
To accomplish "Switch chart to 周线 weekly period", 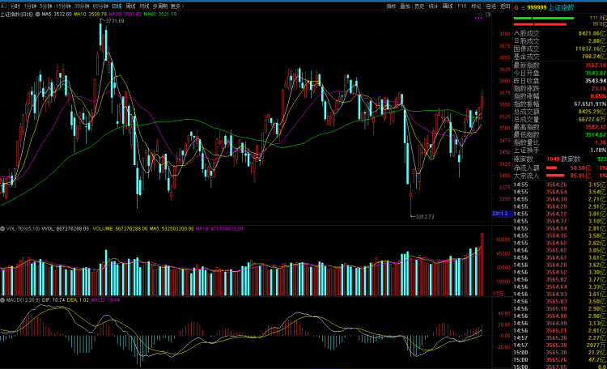I will click(x=129, y=6).
